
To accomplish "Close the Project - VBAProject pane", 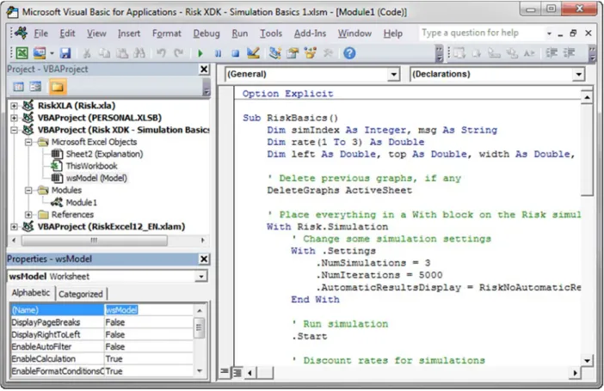I will 204,70.
